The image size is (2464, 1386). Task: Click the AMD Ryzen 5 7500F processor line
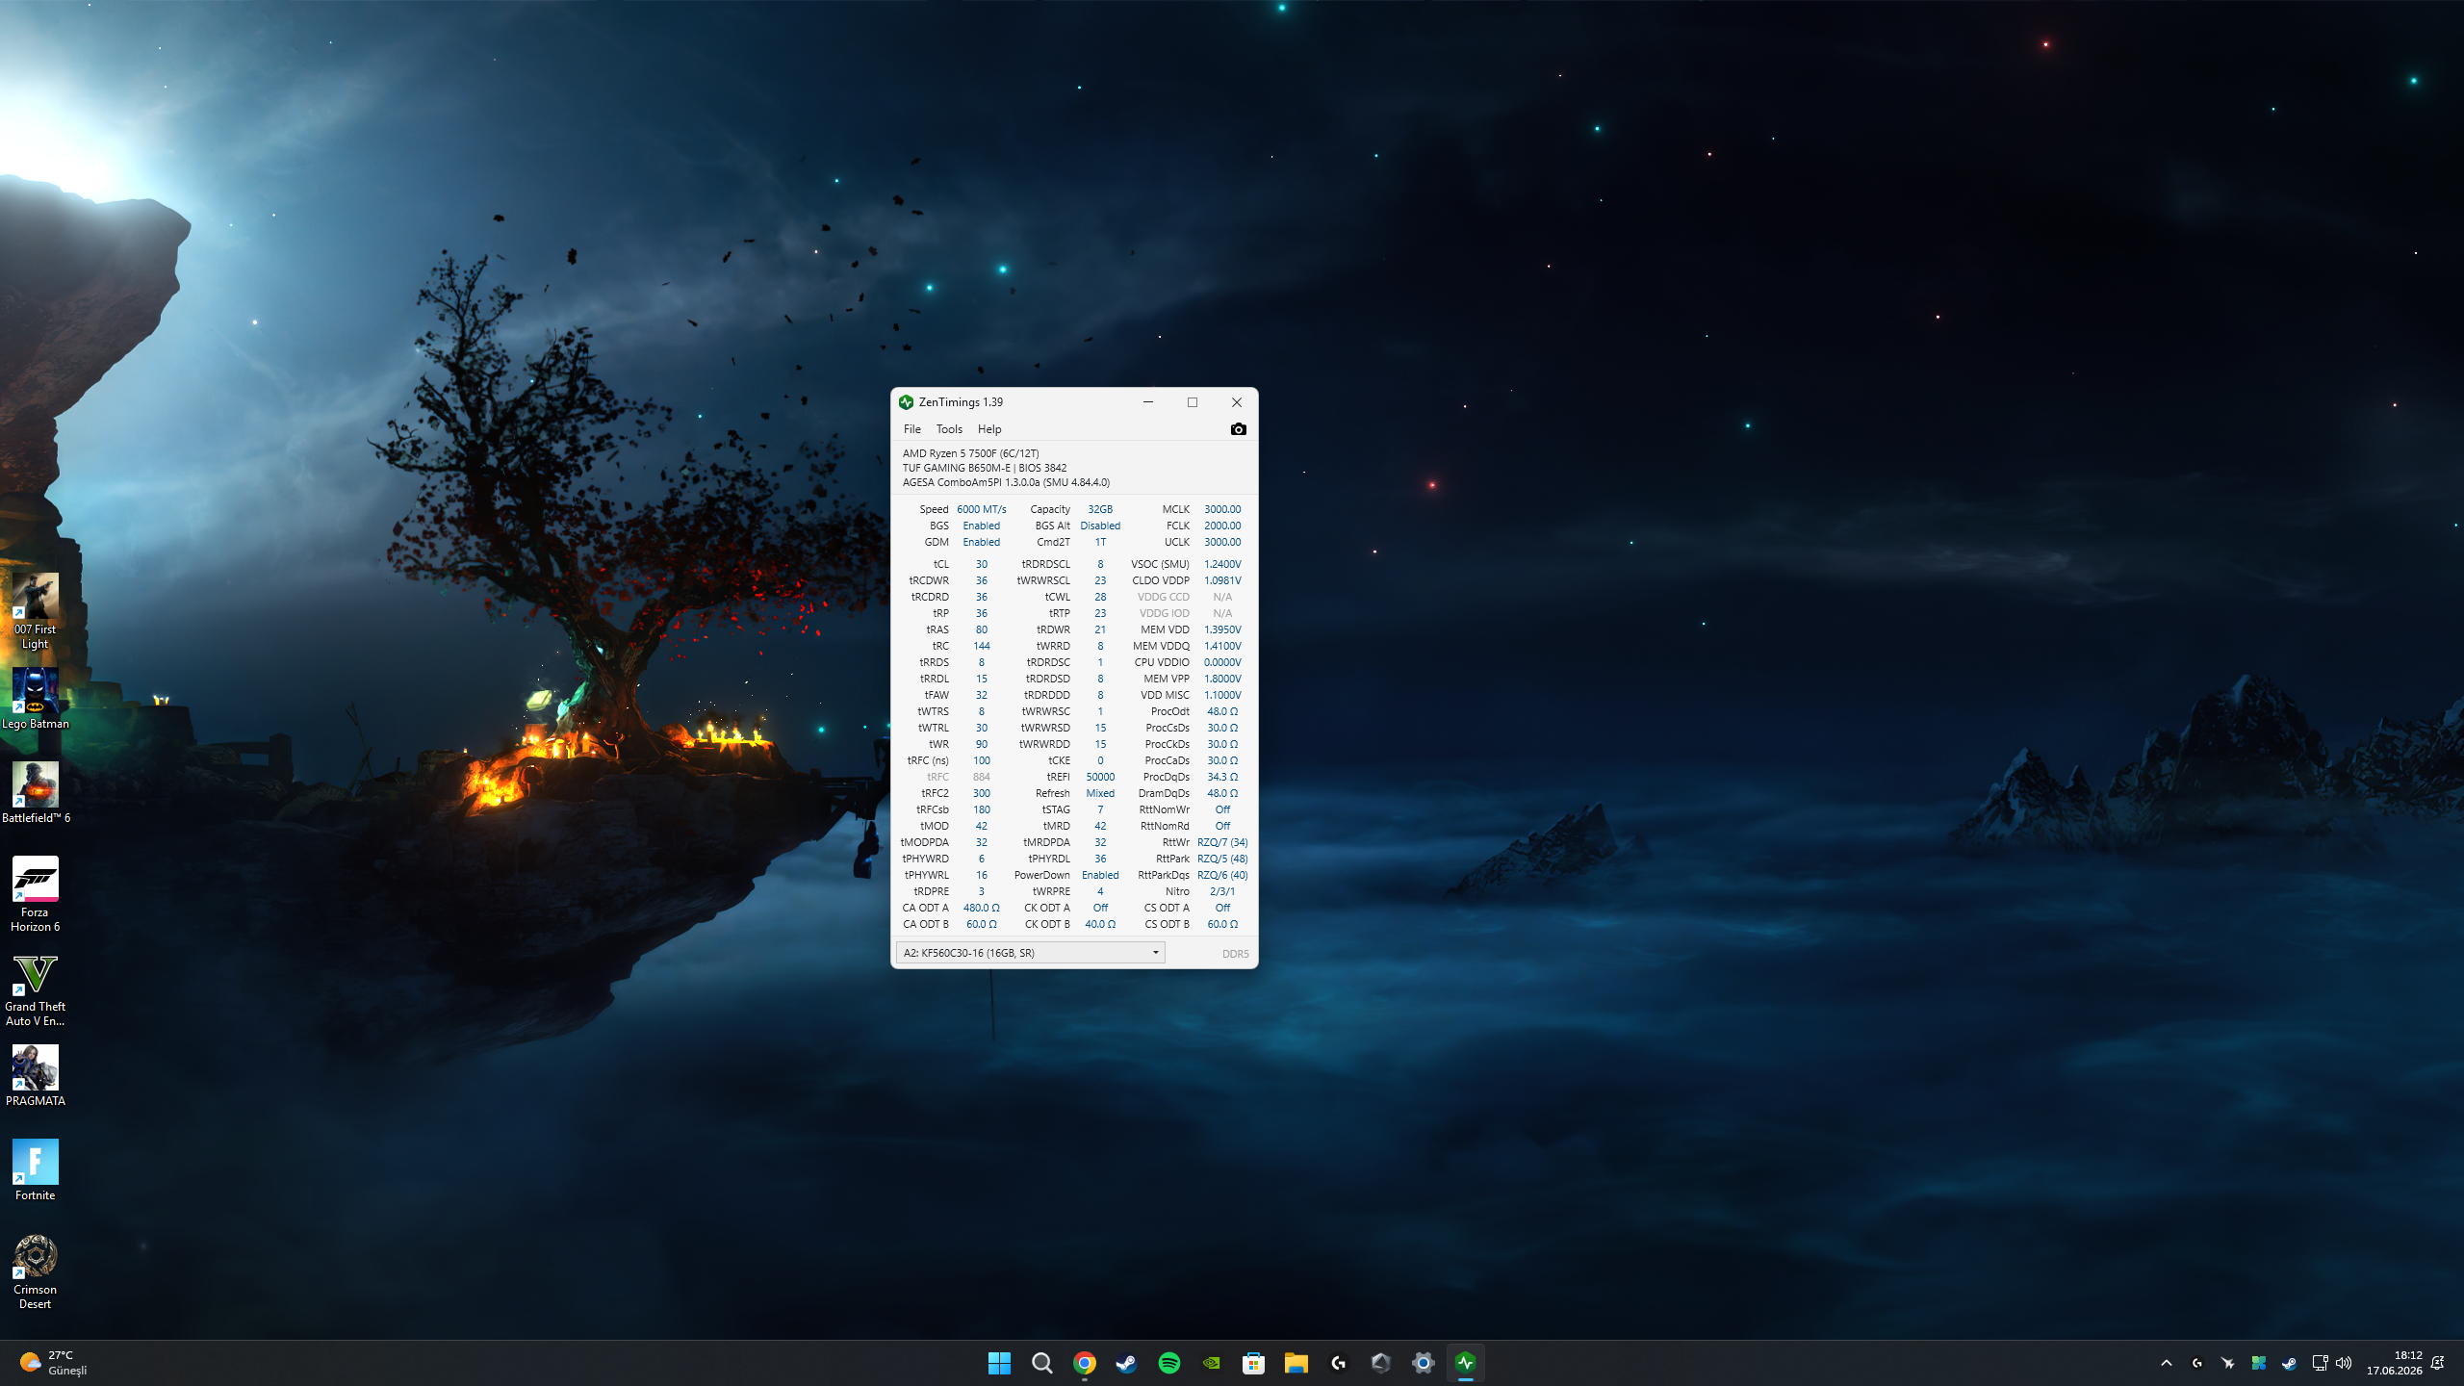point(970,453)
